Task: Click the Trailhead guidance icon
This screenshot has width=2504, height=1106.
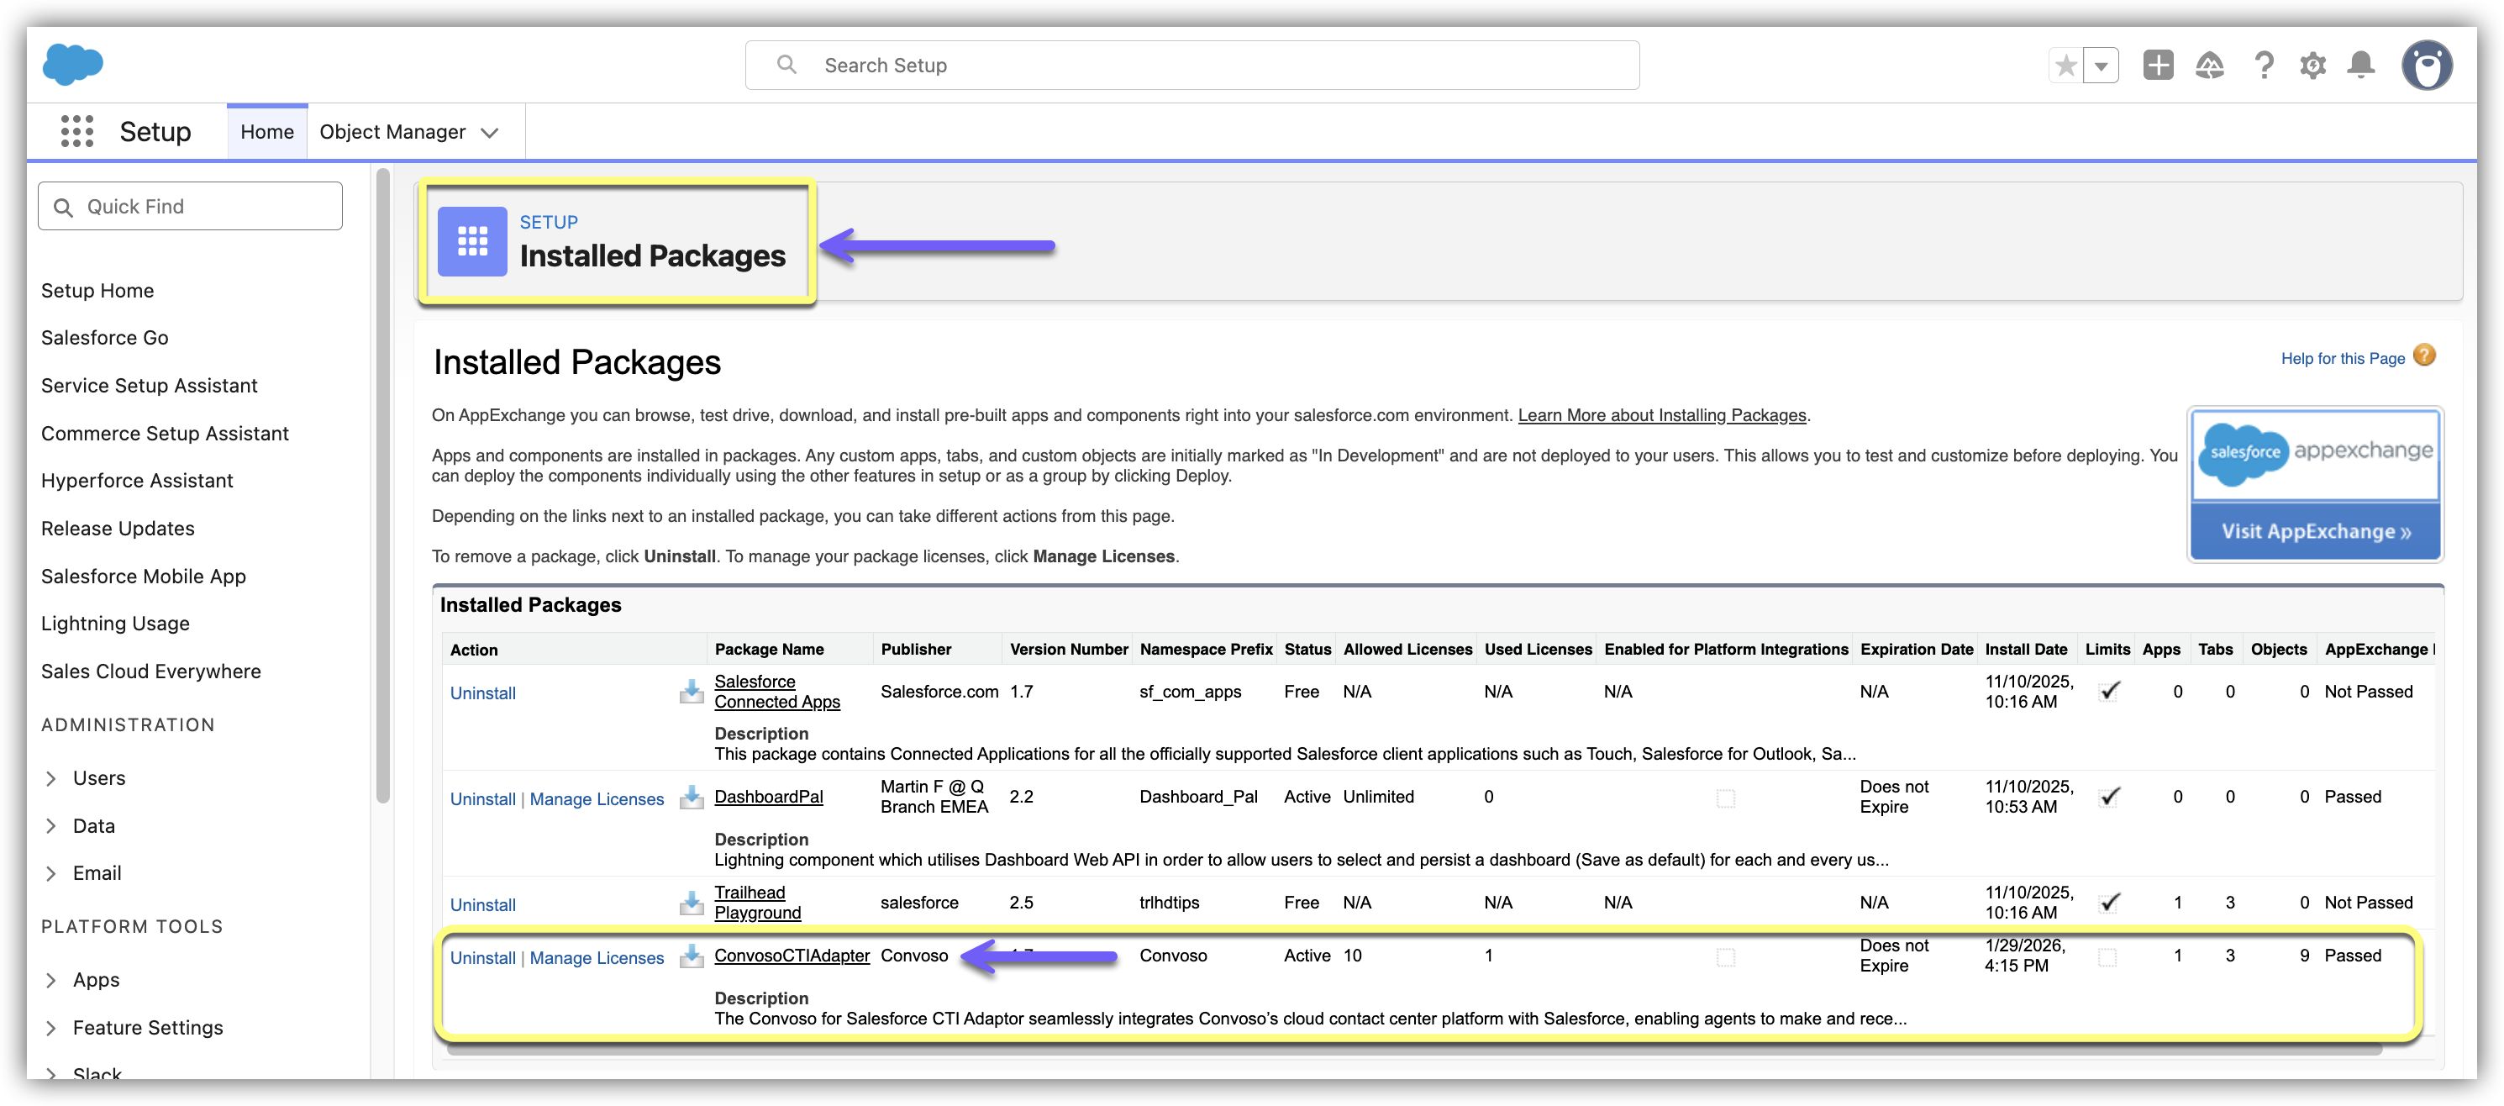Action: pyautogui.click(x=2209, y=66)
